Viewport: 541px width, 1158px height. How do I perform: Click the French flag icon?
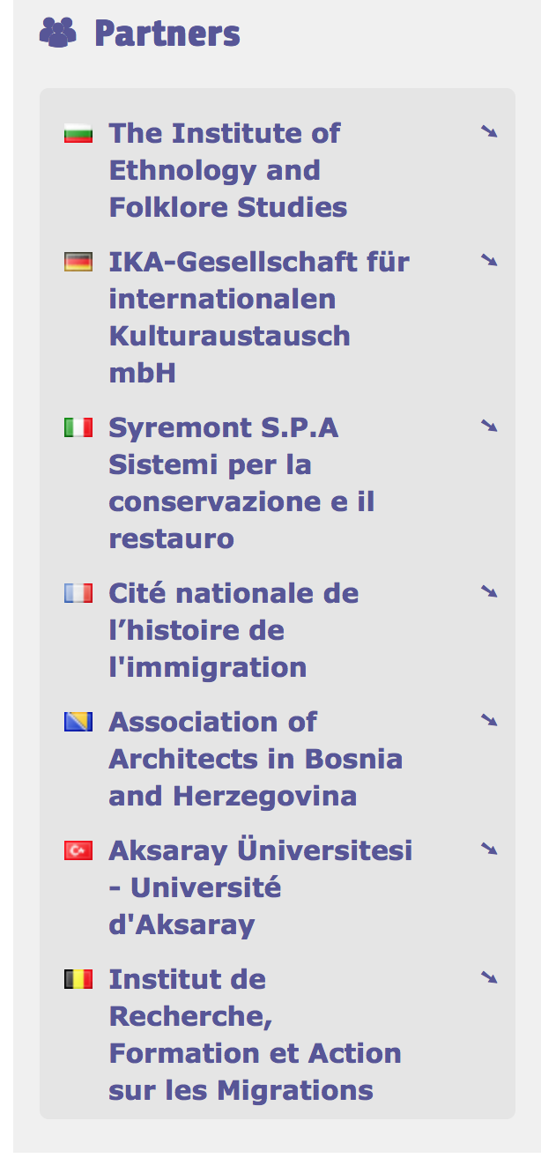pyautogui.click(x=78, y=594)
